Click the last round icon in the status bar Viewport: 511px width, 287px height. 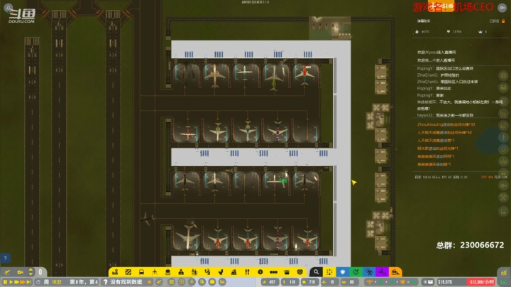pyautogui.click(x=222, y=282)
